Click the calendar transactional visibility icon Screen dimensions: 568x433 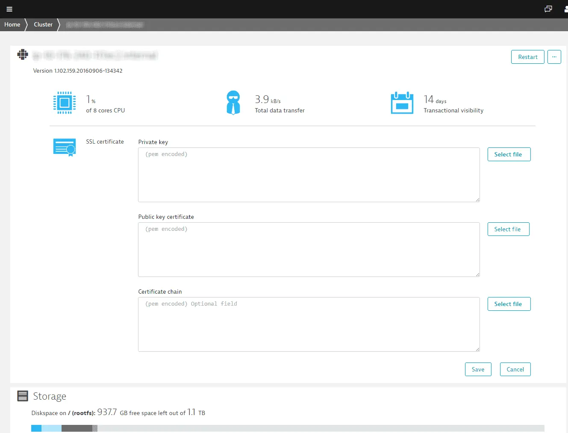coord(402,103)
